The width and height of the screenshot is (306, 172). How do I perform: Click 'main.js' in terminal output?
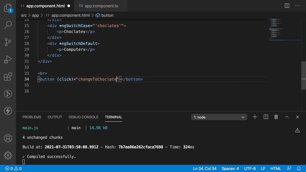(x=30, y=128)
